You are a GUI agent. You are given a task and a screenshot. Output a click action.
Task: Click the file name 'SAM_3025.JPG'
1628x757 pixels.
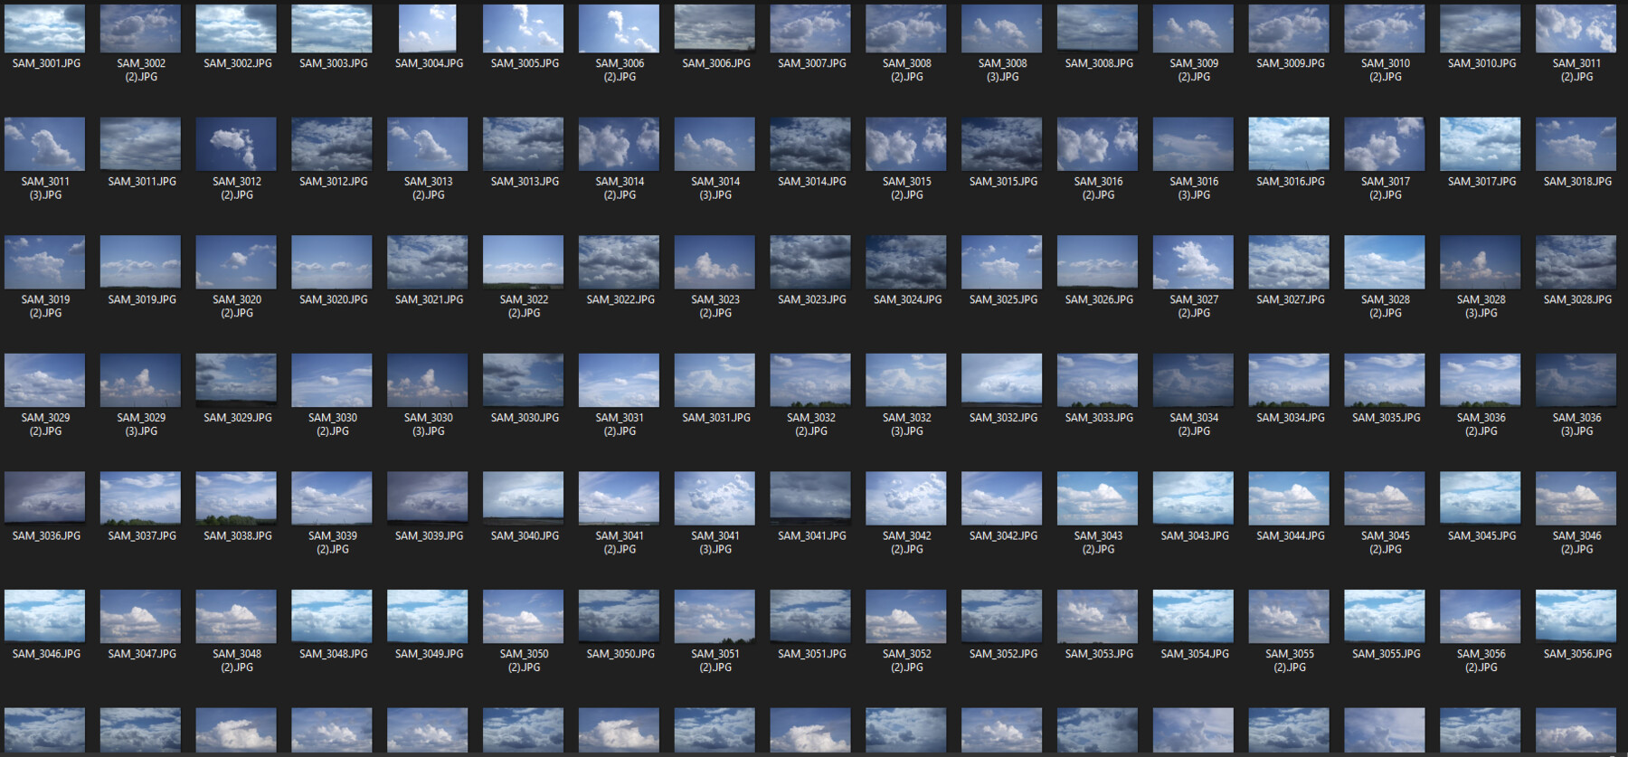(1004, 299)
